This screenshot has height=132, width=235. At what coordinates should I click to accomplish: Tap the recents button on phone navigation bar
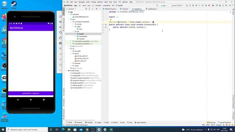pyautogui.click(x=44, y=99)
